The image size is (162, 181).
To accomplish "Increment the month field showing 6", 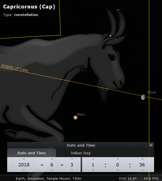I will click(x=52, y=159).
